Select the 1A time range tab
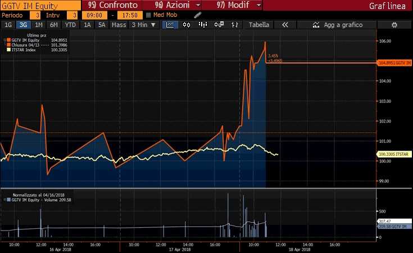The image size is (413, 253). click(87, 25)
